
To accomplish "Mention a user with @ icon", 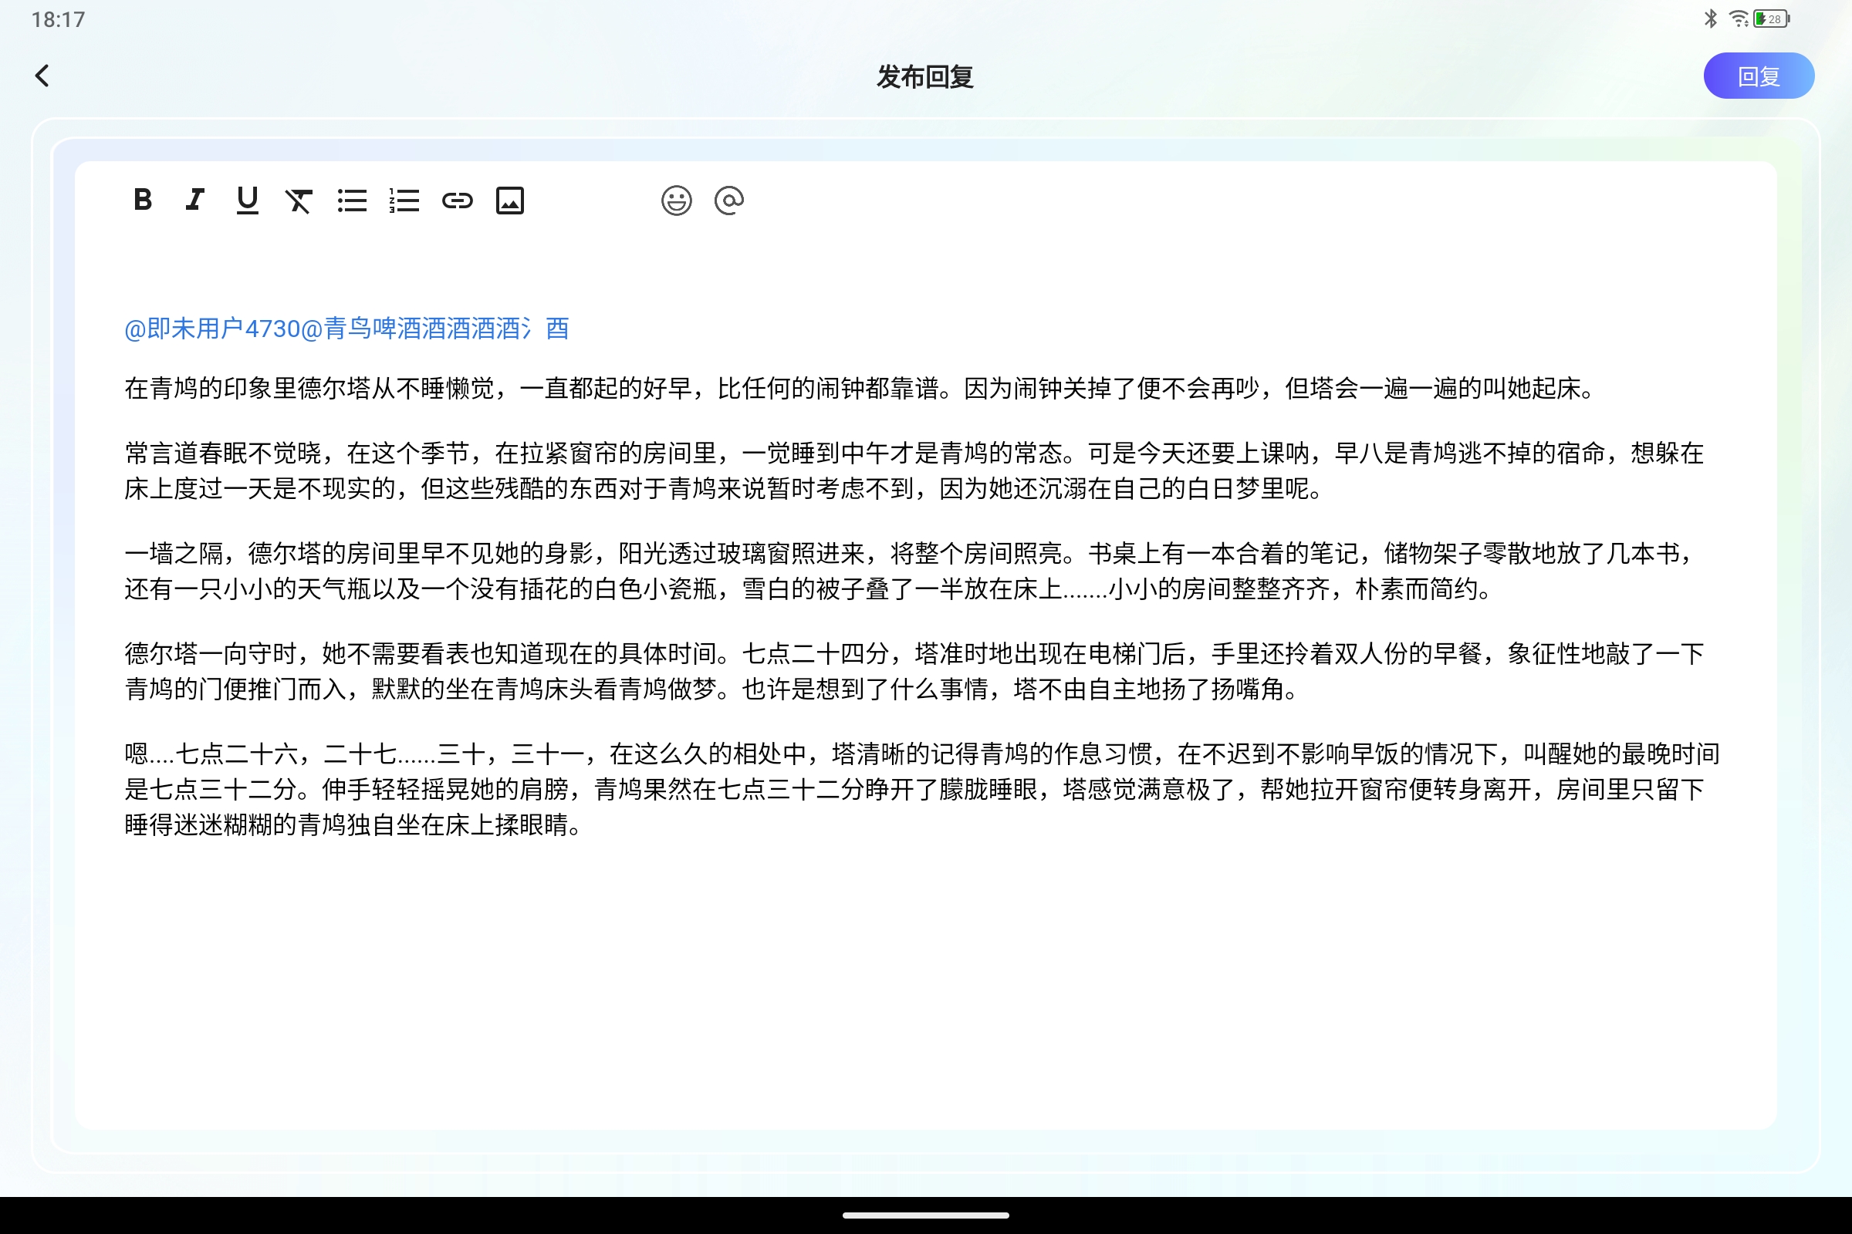I will 729,201.
